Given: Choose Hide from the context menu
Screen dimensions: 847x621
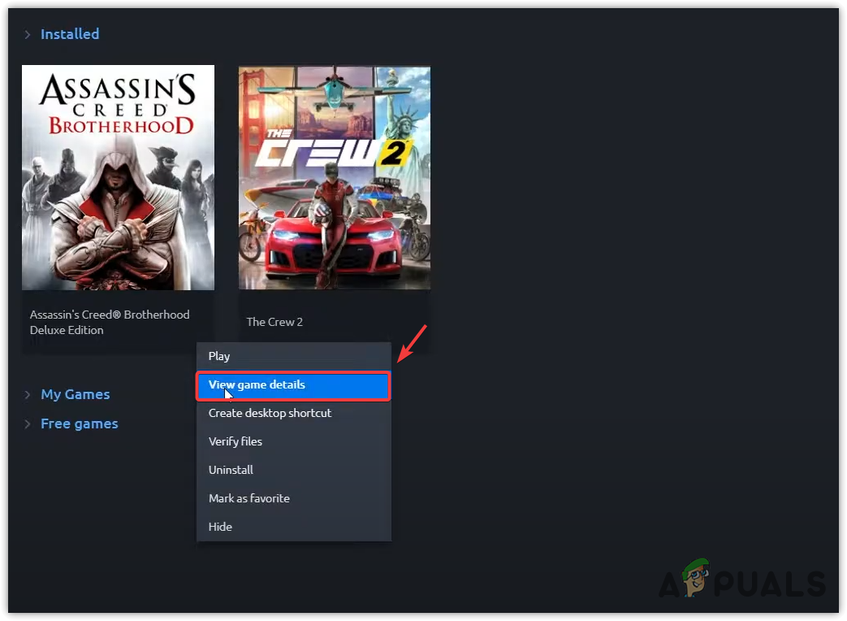Looking at the screenshot, I should pyautogui.click(x=294, y=527).
